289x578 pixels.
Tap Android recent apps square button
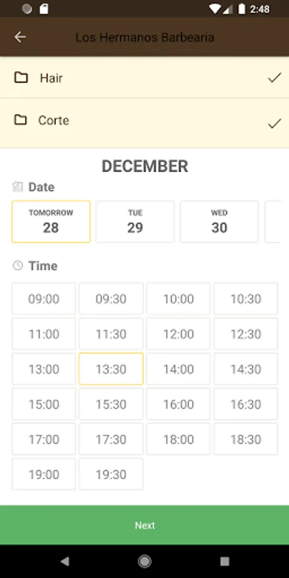pyautogui.click(x=225, y=561)
